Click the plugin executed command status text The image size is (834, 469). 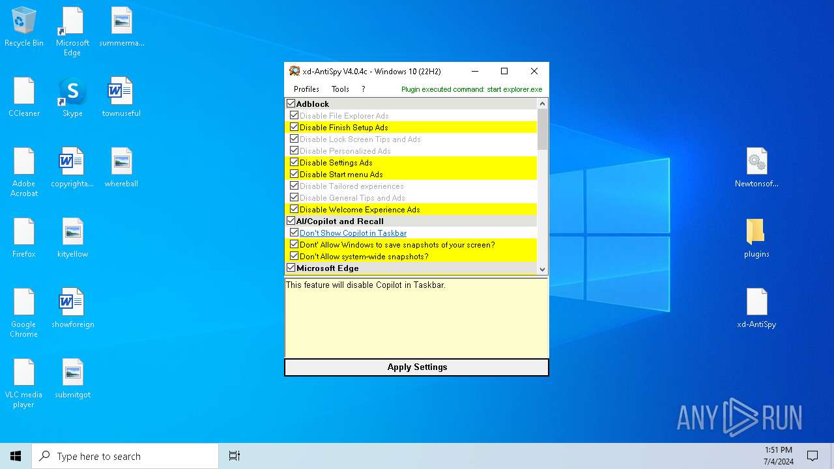[472, 89]
